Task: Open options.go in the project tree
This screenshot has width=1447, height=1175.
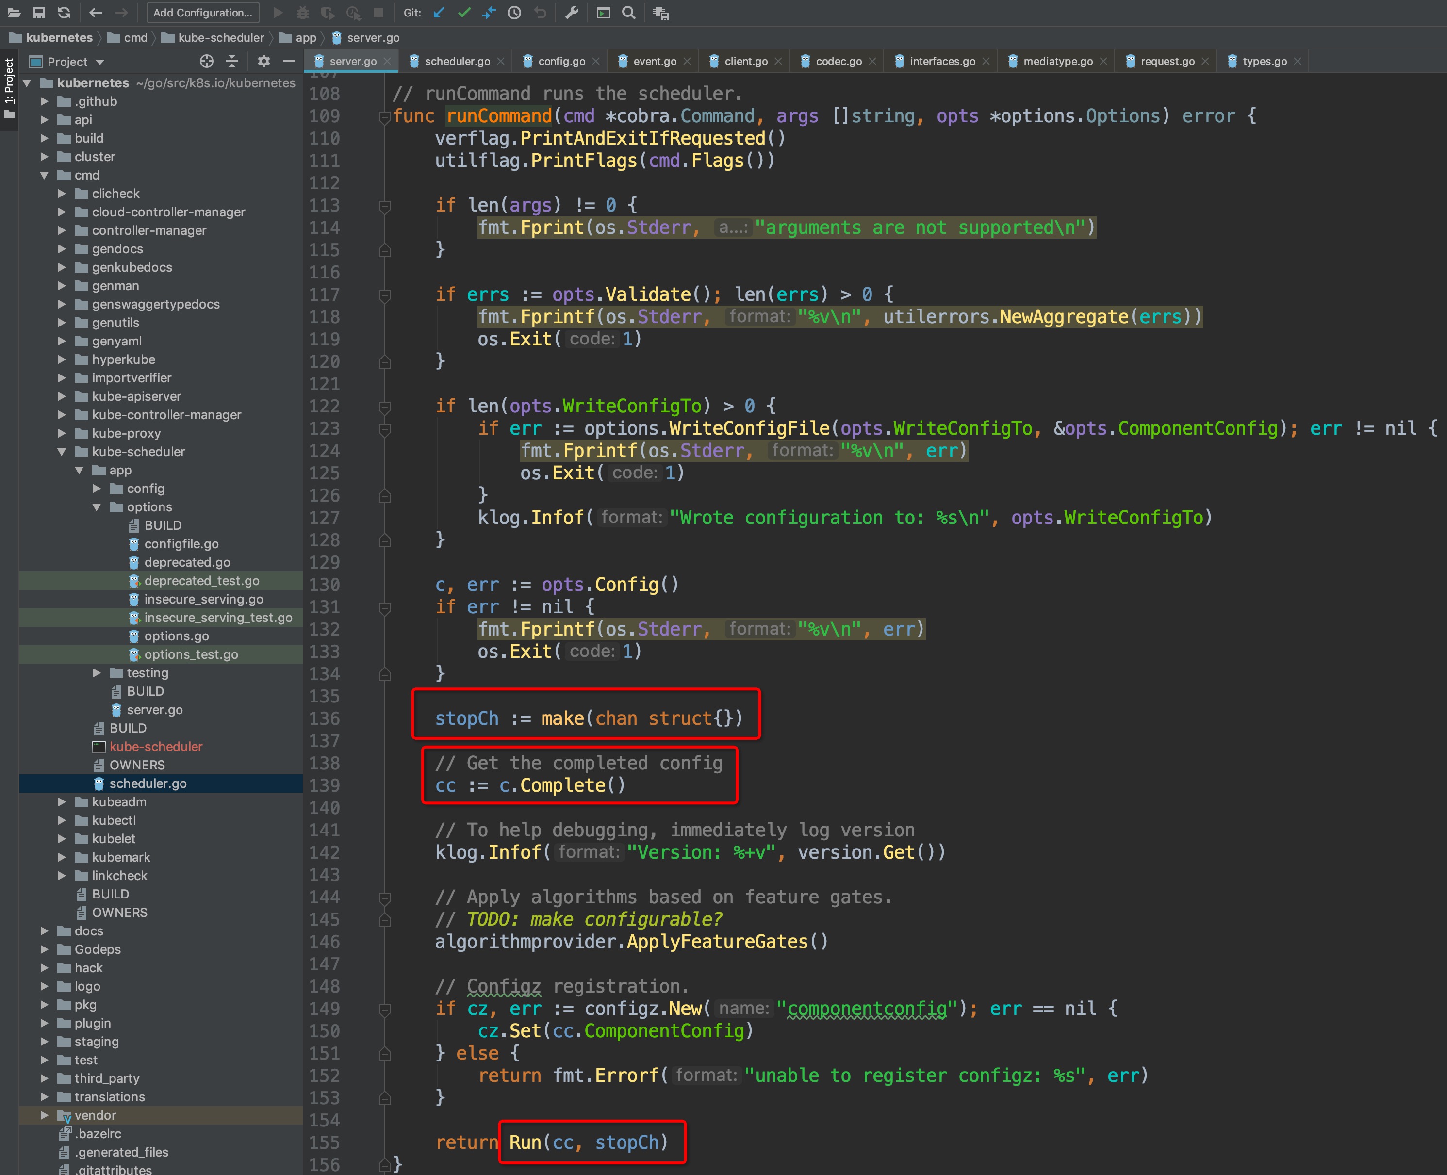Action: pyautogui.click(x=176, y=636)
